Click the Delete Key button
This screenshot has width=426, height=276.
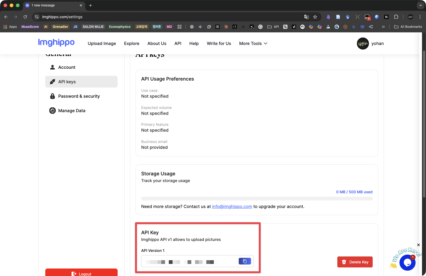tap(355, 262)
